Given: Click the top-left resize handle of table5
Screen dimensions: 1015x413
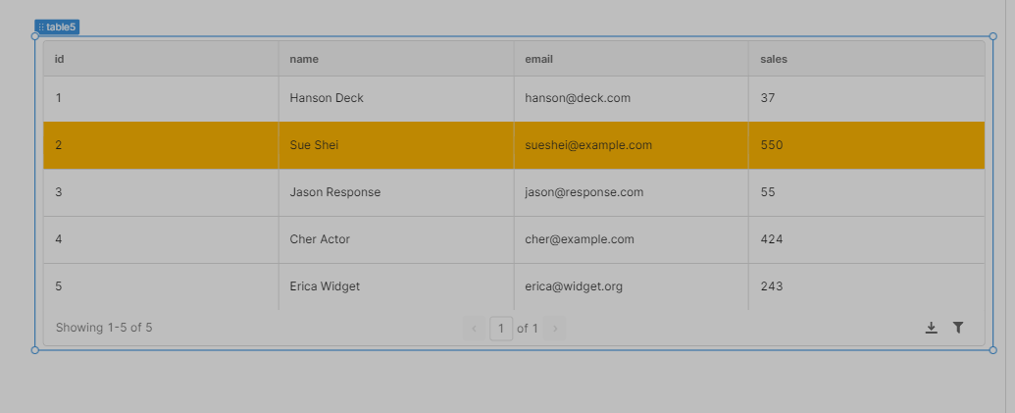Looking at the screenshot, I should (x=35, y=36).
